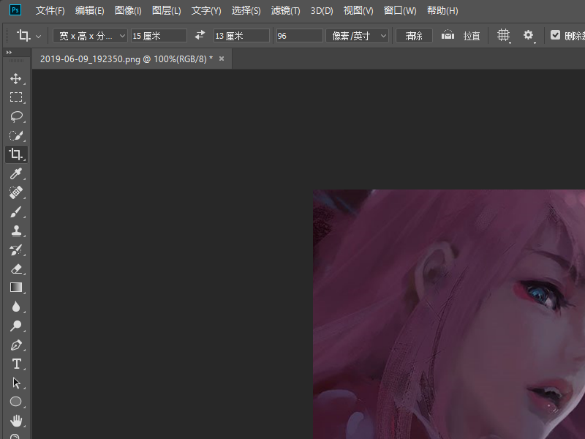Select the Clone Stamp tool
585x439 pixels.
pos(15,230)
